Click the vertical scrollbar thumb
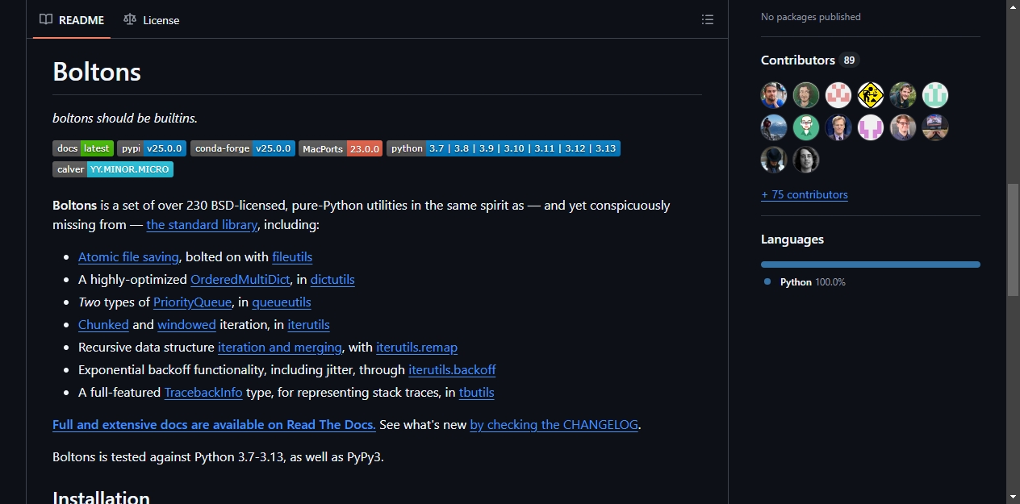This screenshot has width=1020, height=504. point(1013,240)
